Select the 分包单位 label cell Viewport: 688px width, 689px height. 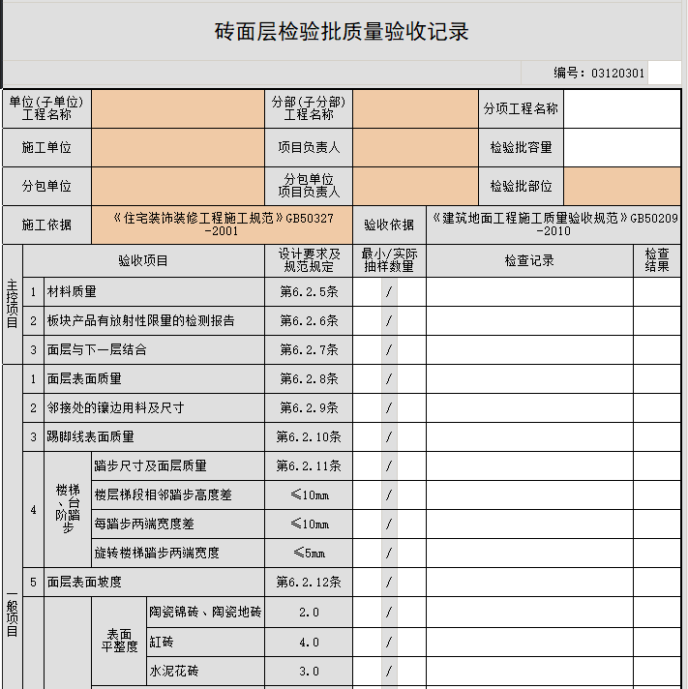(x=46, y=187)
